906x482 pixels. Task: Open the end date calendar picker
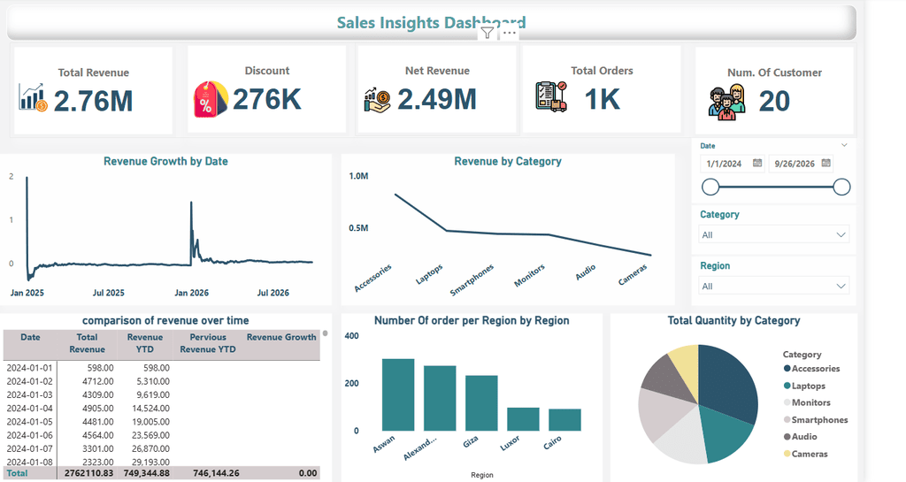tap(826, 164)
